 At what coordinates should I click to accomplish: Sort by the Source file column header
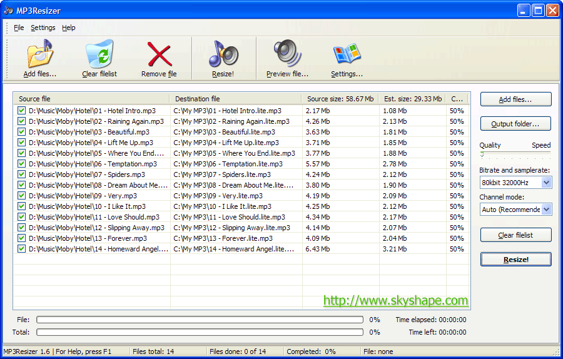(91, 99)
